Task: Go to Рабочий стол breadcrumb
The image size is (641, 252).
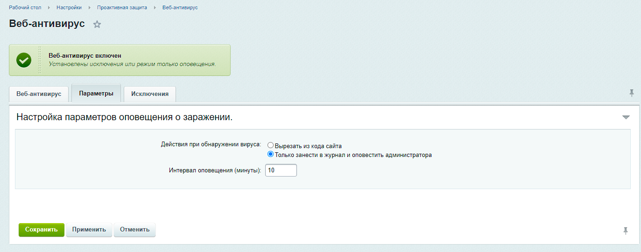Action: click(x=25, y=8)
